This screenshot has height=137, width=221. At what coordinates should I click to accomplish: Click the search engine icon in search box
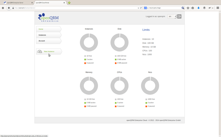pos(145,8)
